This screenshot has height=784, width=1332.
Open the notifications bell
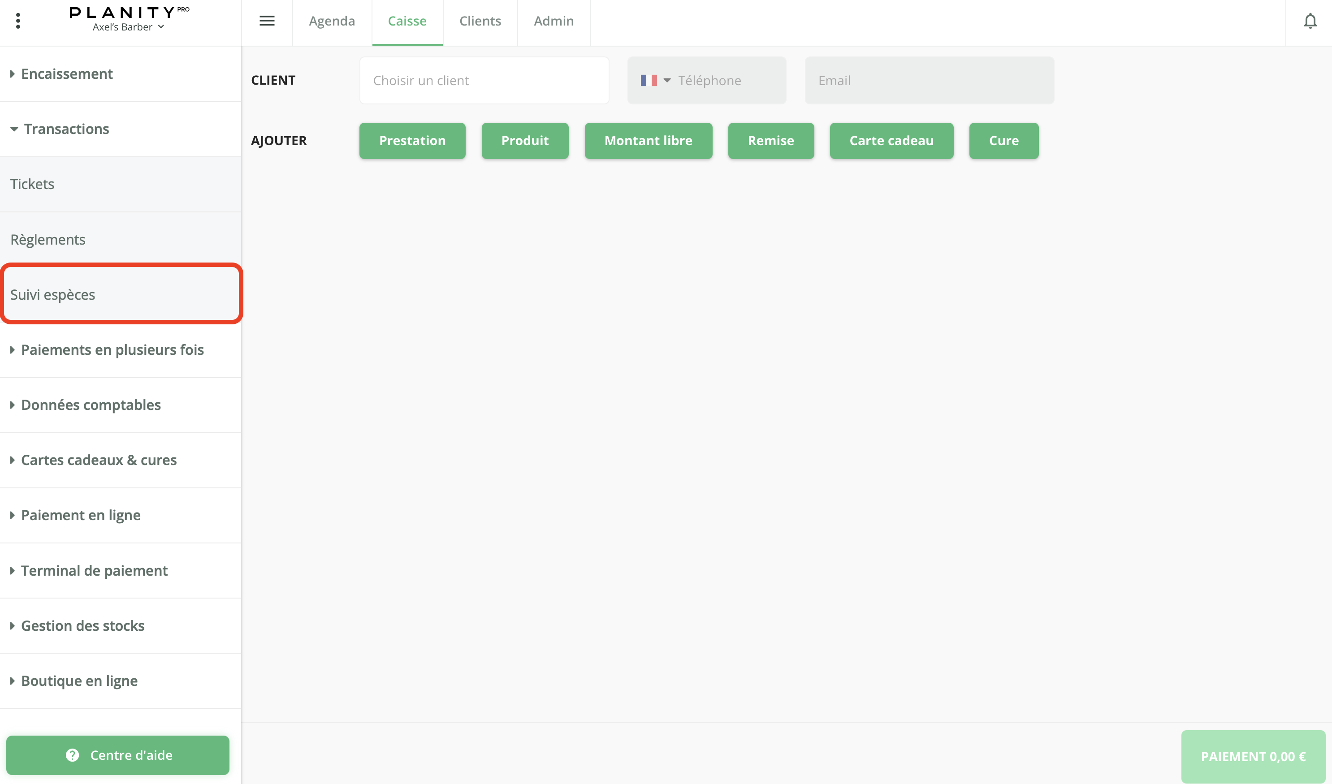(x=1310, y=21)
